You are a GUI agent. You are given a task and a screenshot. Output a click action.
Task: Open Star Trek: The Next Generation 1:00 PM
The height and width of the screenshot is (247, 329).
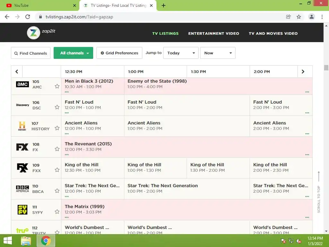[187, 189]
